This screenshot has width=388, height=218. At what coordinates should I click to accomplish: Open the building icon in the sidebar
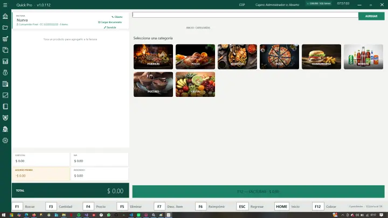click(x=5, y=84)
